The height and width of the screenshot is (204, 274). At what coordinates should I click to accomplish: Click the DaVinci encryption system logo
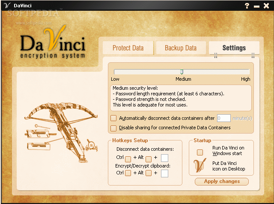click(53, 42)
